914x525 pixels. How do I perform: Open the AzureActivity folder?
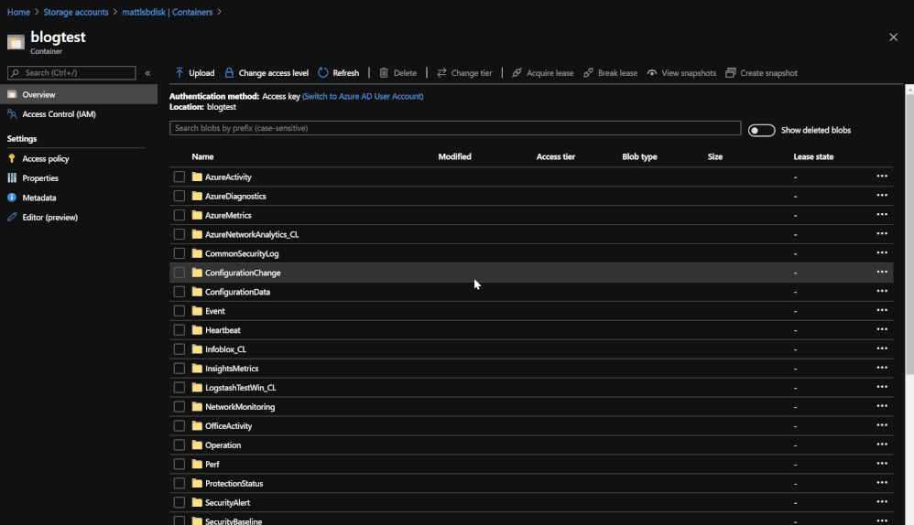click(x=228, y=177)
